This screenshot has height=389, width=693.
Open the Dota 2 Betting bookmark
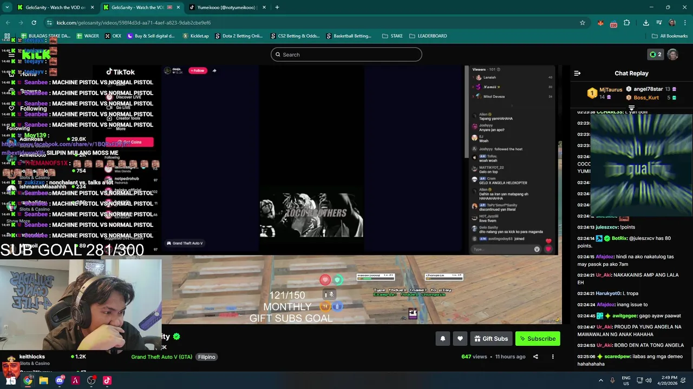(239, 36)
